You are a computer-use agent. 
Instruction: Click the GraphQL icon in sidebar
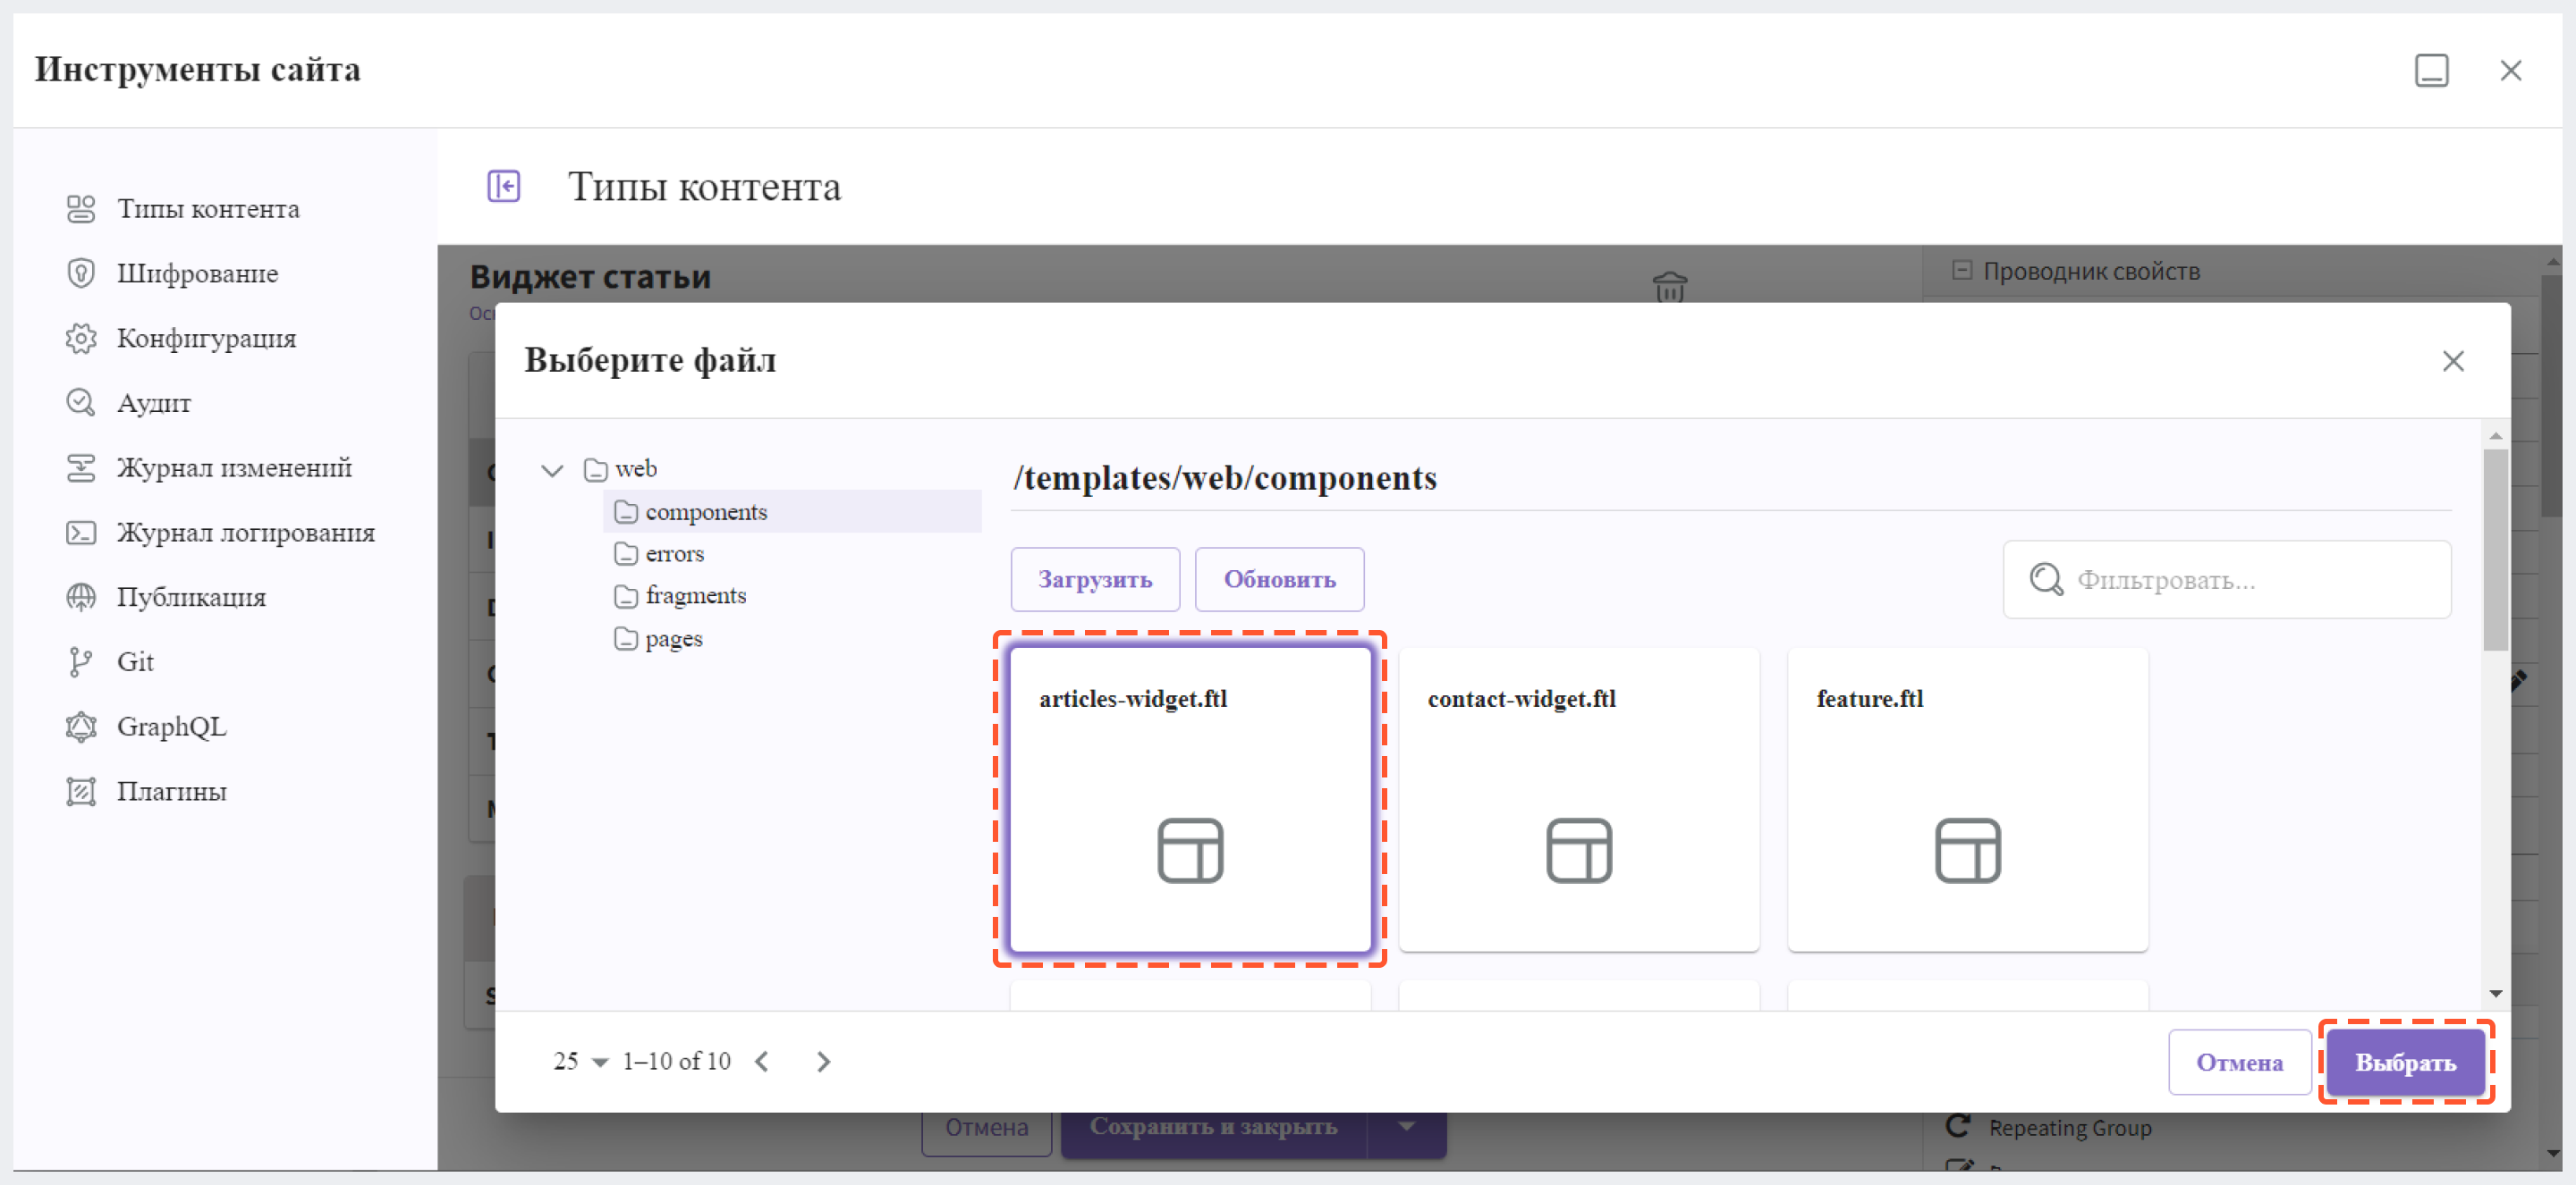coord(80,727)
